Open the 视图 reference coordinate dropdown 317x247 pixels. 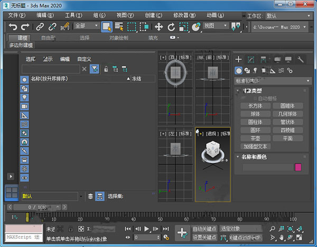(x=216, y=26)
